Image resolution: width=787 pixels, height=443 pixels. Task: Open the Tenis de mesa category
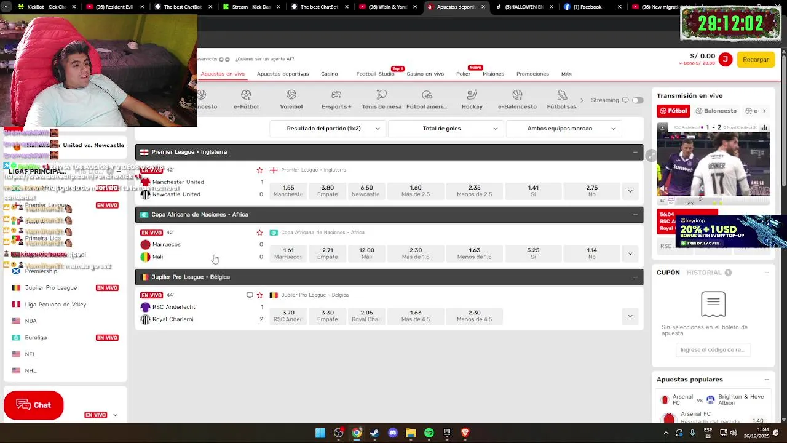tap(381, 99)
